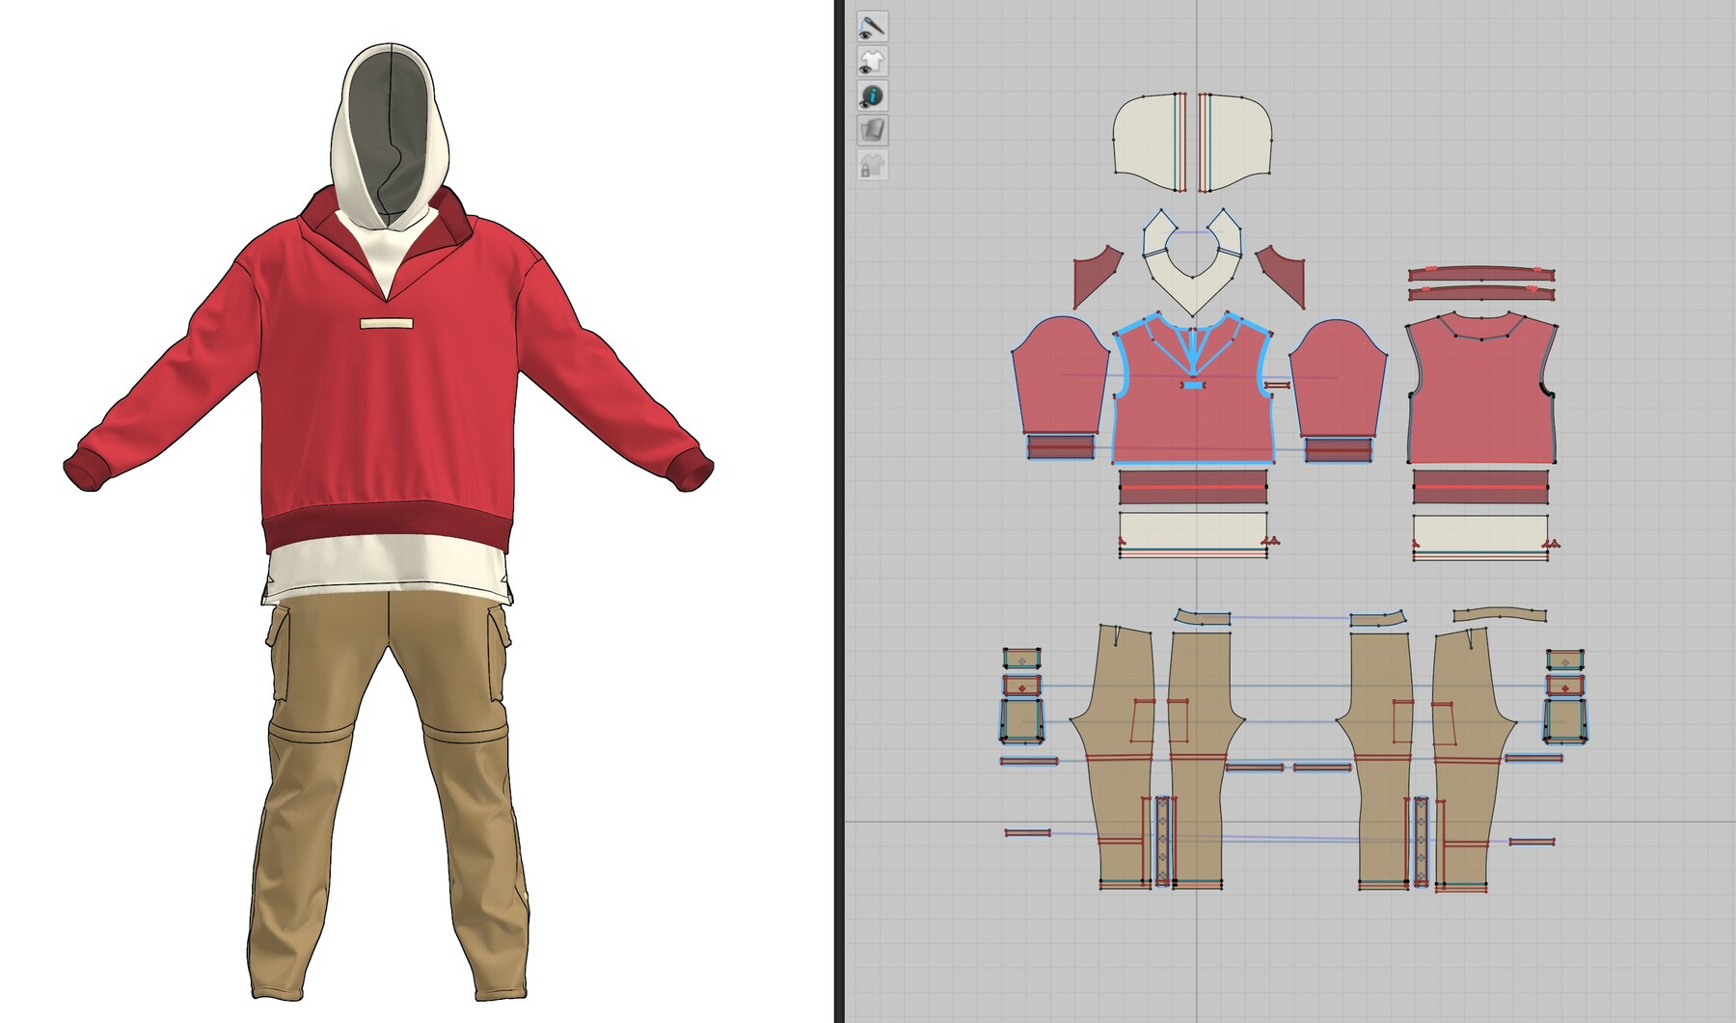
Task: Click the locked shirt pattern icon
Action: (x=872, y=165)
